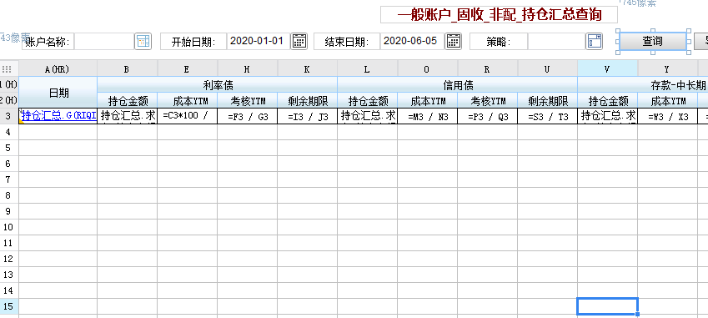Select column header Y
Screen dimensions: 708x318
click(667, 69)
